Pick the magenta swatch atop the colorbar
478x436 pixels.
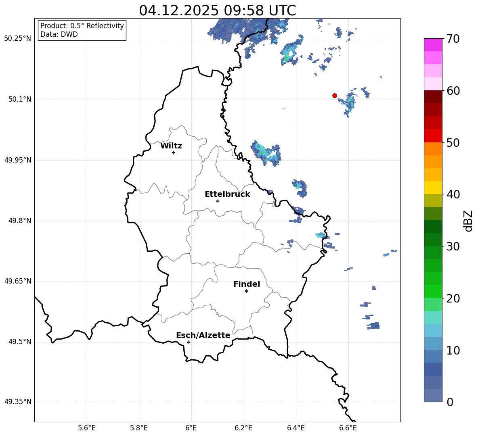click(x=433, y=45)
